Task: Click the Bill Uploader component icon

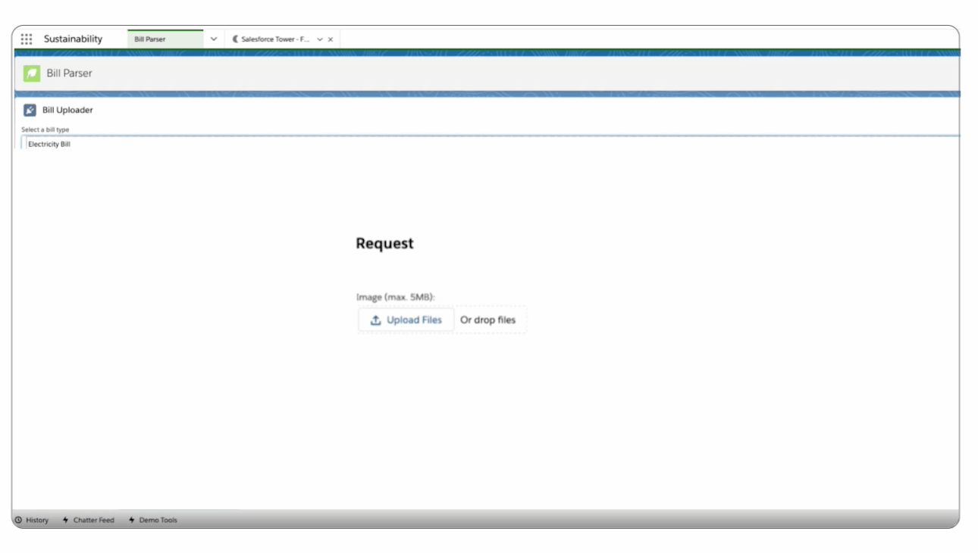Action: [30, 110]
